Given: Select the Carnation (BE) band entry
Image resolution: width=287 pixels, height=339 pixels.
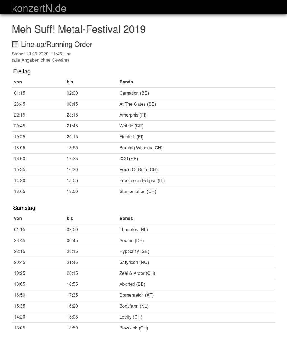Looking at the screenshot, I should [x=134, y=93].
